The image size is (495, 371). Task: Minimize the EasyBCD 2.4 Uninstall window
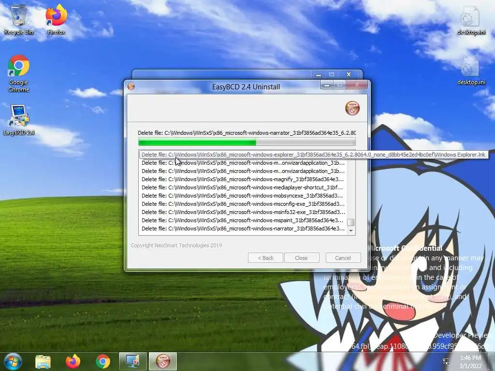coord(327,85)
